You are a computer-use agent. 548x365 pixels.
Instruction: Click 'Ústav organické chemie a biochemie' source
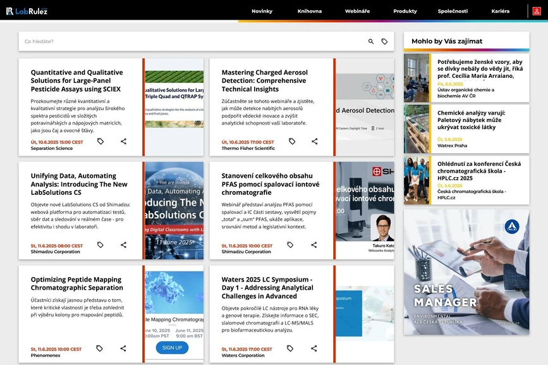466,92
